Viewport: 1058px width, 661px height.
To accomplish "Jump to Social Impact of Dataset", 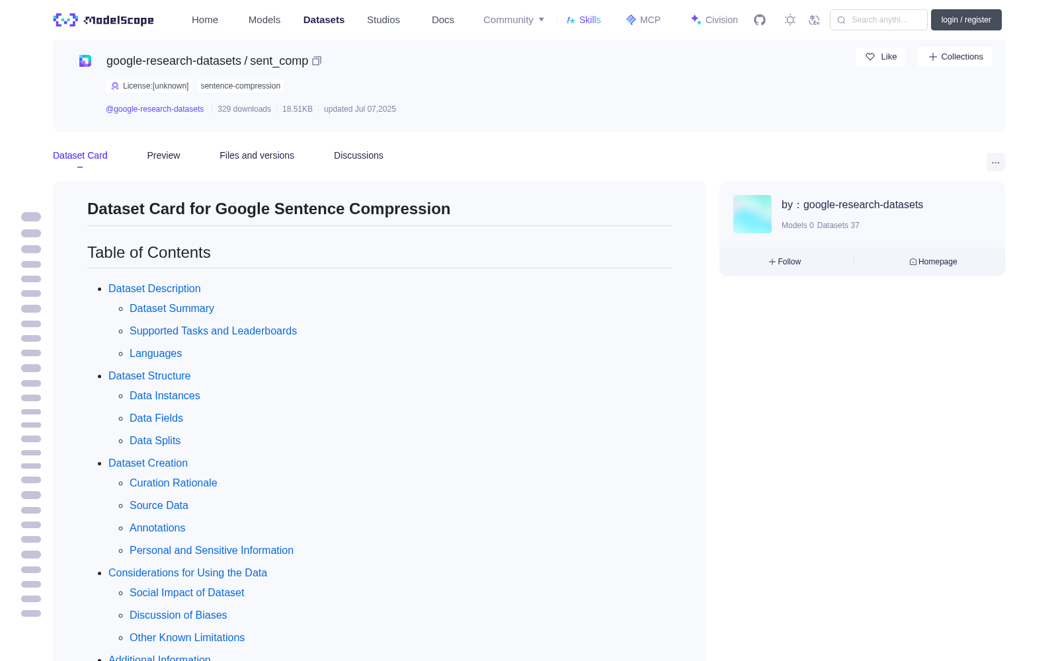I will 186,592.
